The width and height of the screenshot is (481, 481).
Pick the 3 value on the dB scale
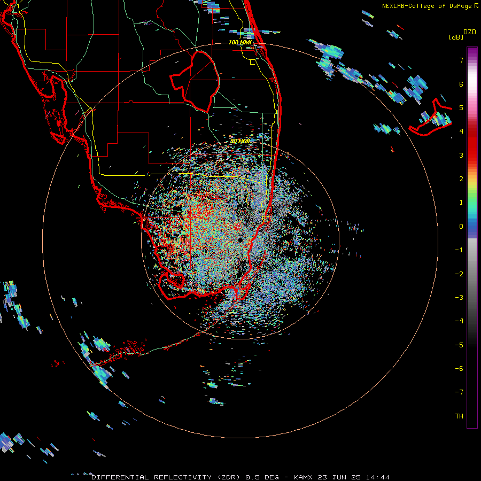(461, 155)
